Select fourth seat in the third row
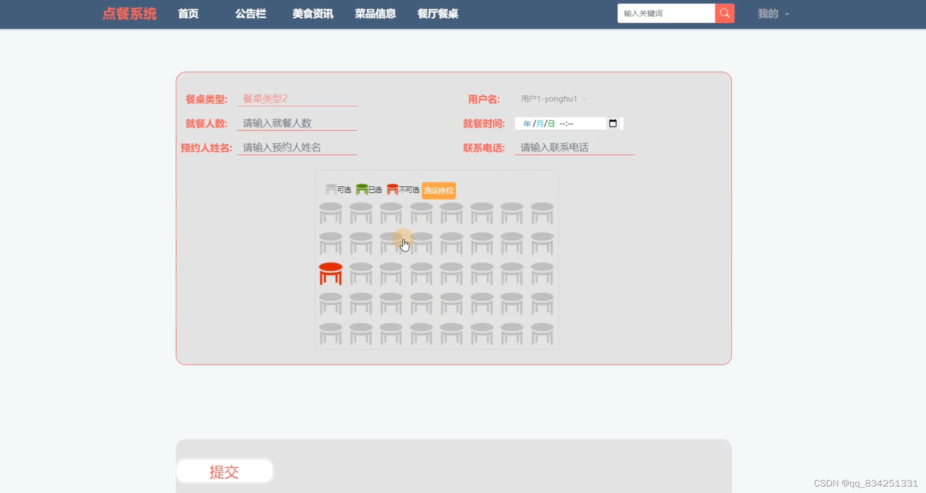Image resolution: width=926 pixels, height=493 pixels. click(x=421, y=274)
